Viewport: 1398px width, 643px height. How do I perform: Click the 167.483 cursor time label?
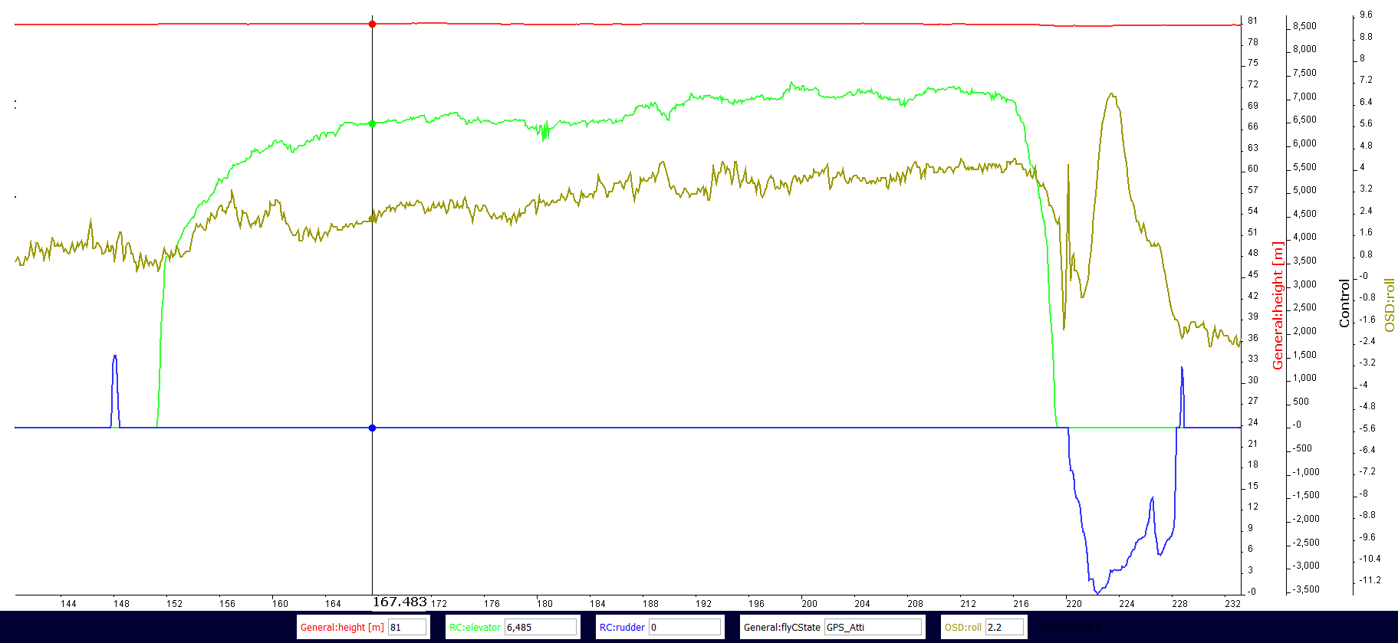pyautogui.click(x=400, y=602)
